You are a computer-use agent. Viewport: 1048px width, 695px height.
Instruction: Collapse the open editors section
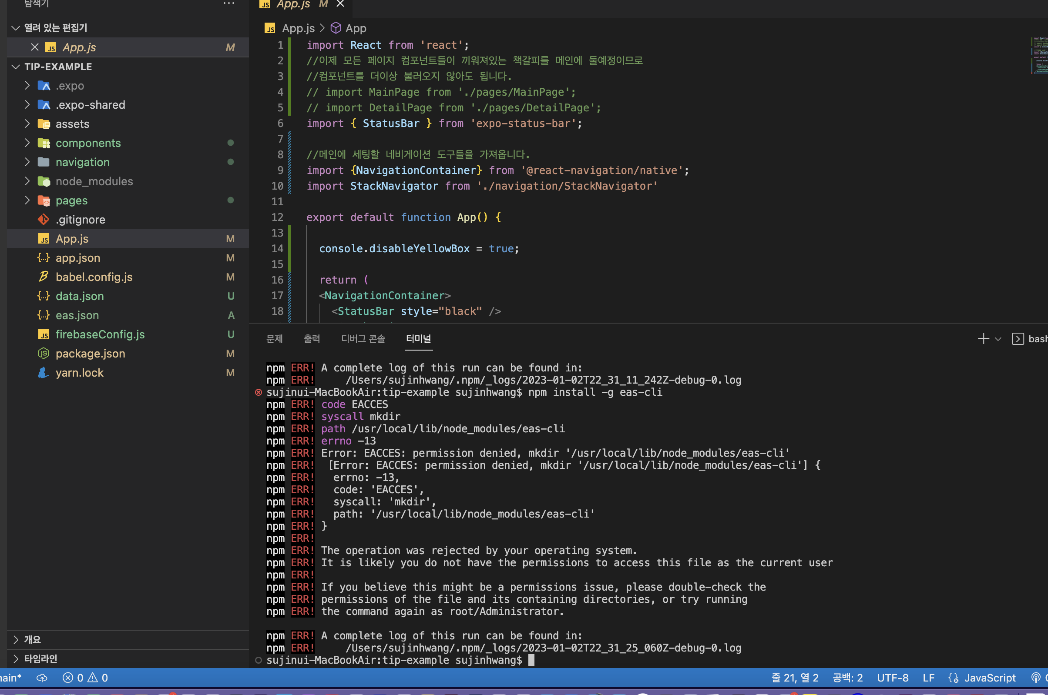(16, 28)
